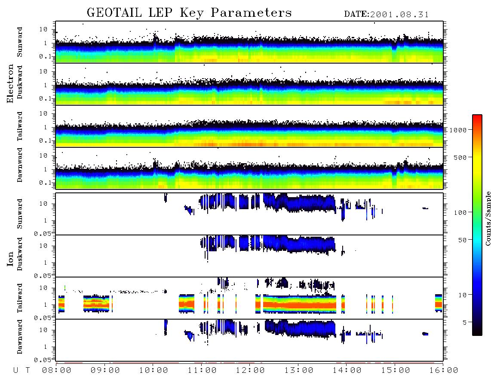This screenshot has width=491, height=378.
Task: Click the '13:00' time axis label
Action: tap(299, 371)
